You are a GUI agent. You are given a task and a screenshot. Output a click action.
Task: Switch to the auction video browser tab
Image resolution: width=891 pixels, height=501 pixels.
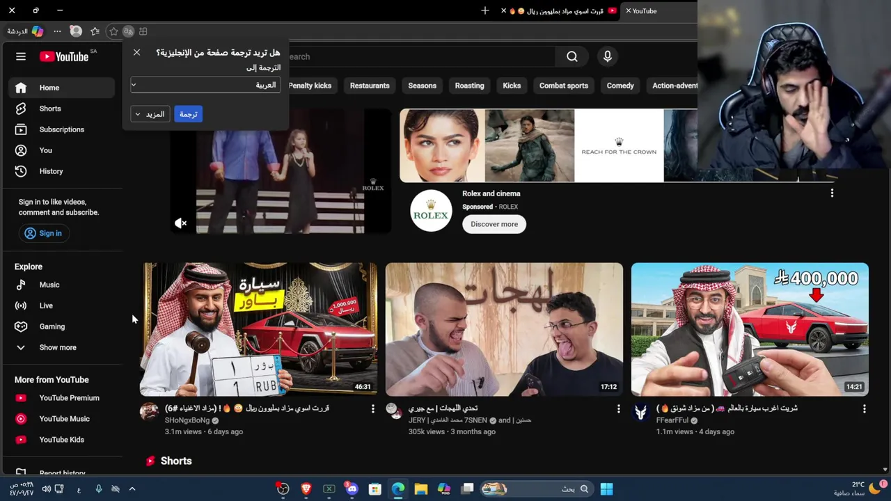(x=560, y=10)
